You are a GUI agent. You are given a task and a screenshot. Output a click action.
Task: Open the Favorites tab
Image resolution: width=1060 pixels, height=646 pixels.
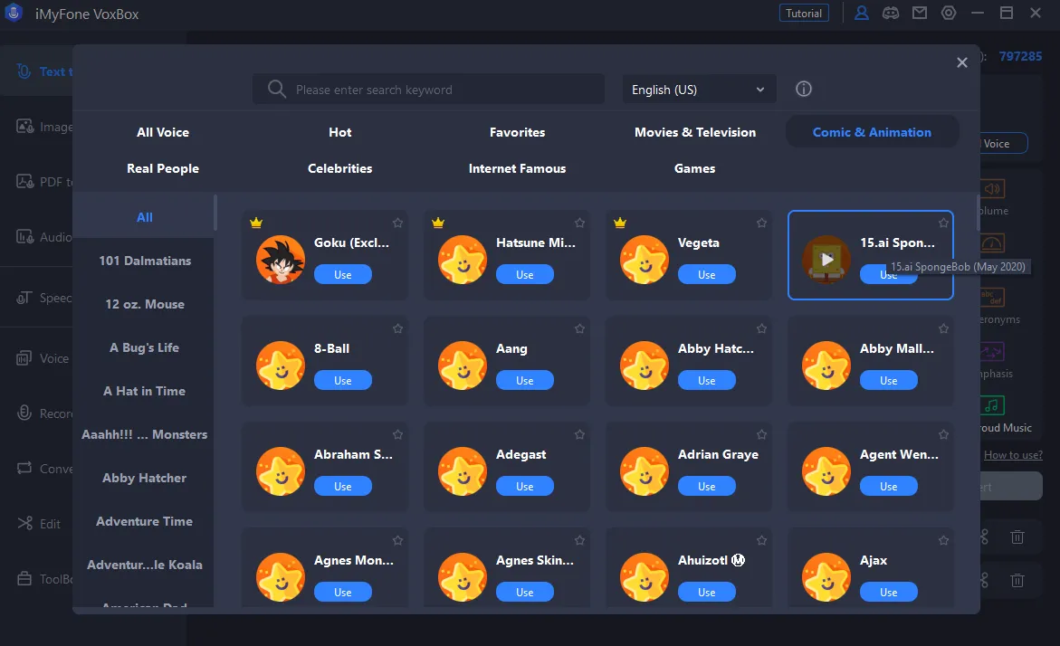coord(517,132)
